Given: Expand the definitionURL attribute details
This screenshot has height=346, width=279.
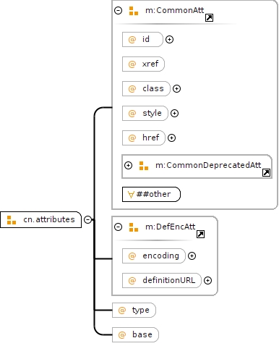Looking at the screenshot, I should pos(207,280).
